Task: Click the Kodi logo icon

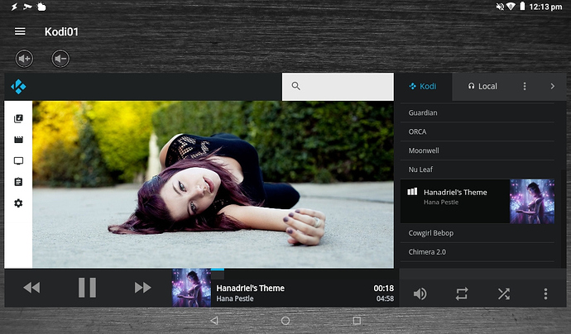Action: point(18,87)
